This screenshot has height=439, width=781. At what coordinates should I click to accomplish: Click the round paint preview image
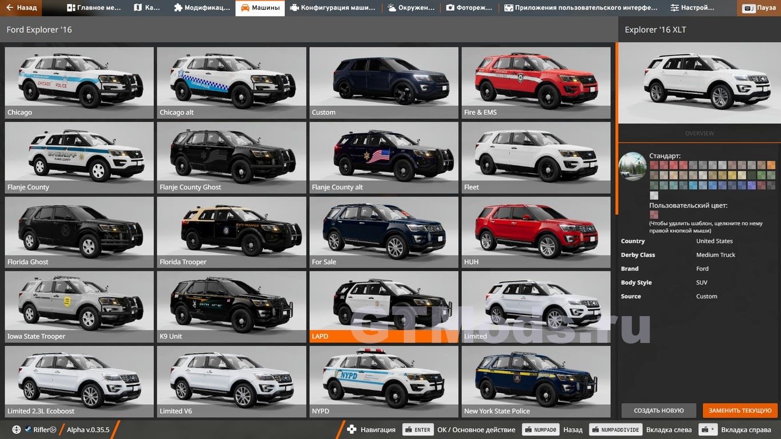[632, 166]
